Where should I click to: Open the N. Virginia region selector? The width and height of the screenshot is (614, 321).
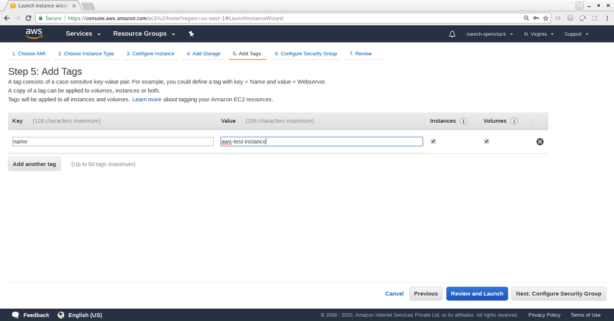tap(538, 34)
